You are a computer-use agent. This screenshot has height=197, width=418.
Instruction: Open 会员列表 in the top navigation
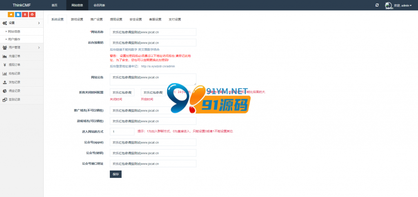[99, 5]
